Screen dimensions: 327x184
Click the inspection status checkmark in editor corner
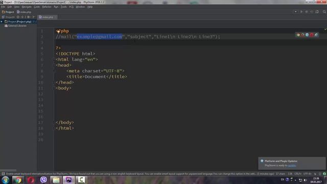point(325,30)
